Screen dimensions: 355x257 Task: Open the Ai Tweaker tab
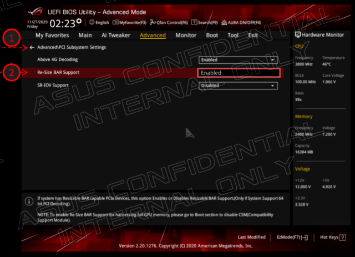point(116,36)
